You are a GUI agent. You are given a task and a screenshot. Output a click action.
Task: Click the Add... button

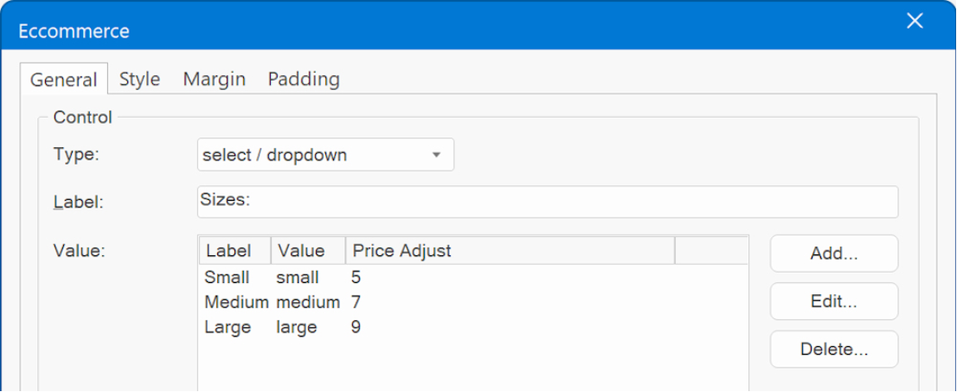point(834,254)
